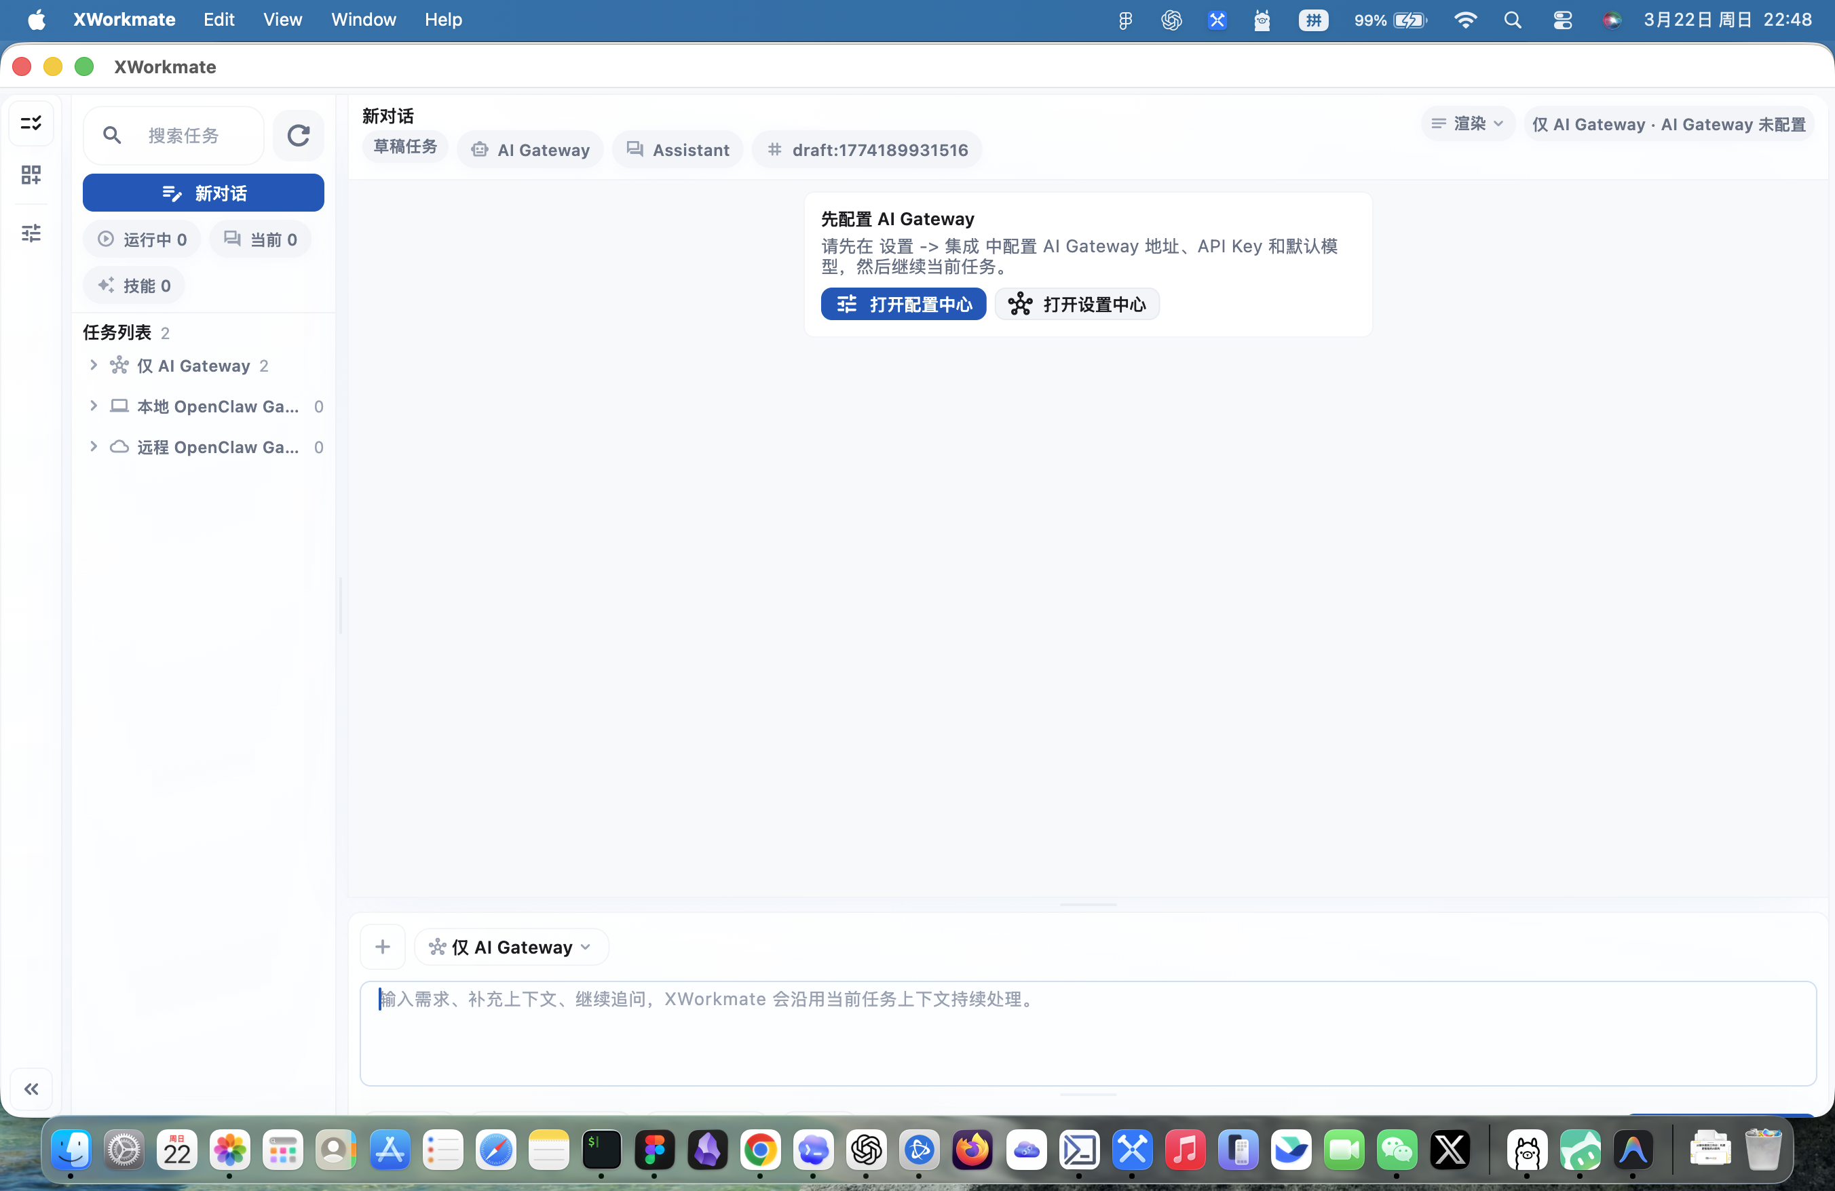The width and height of the screenshot is (1835, 1191).
Task: Click the search tasks input field
Action: (x=174, y=136)
